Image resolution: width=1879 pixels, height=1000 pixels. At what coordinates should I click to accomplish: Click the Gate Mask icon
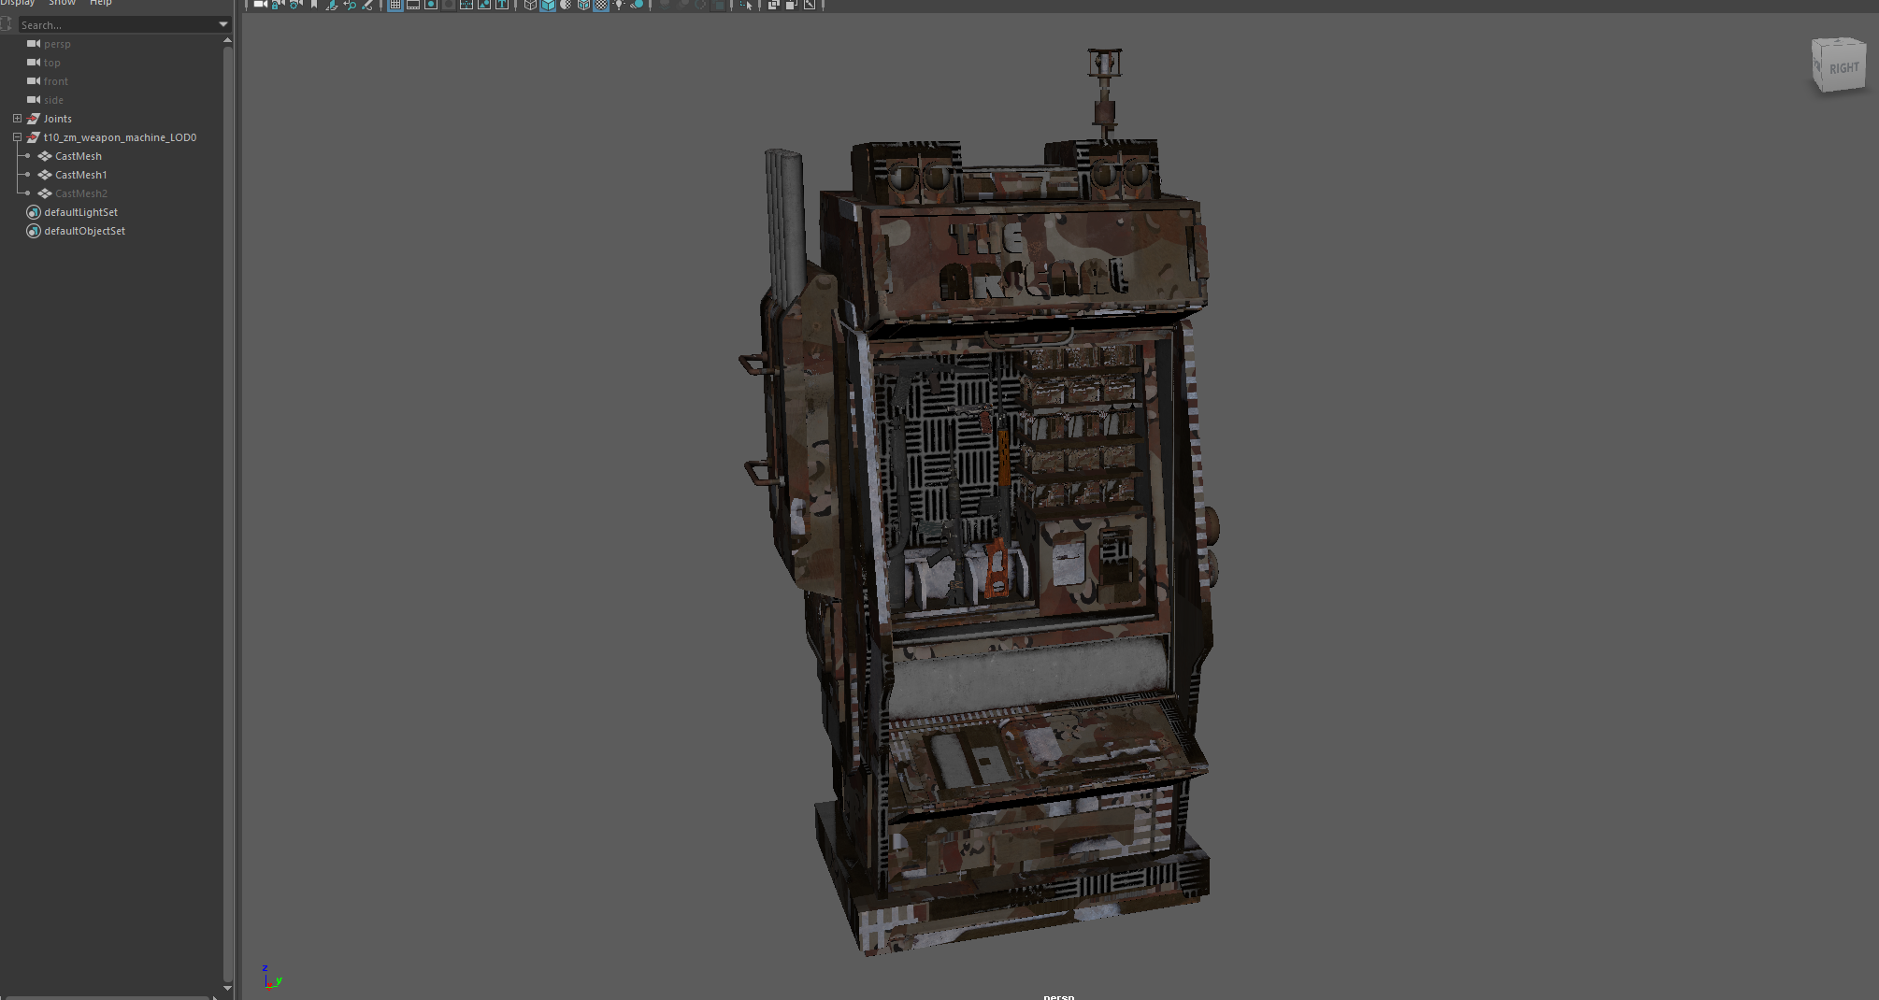[x=449, y=5]
